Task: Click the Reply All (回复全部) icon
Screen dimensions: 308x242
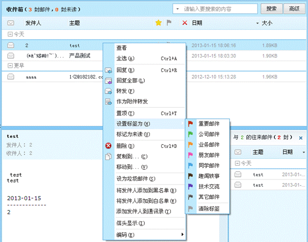Action: 108,80
